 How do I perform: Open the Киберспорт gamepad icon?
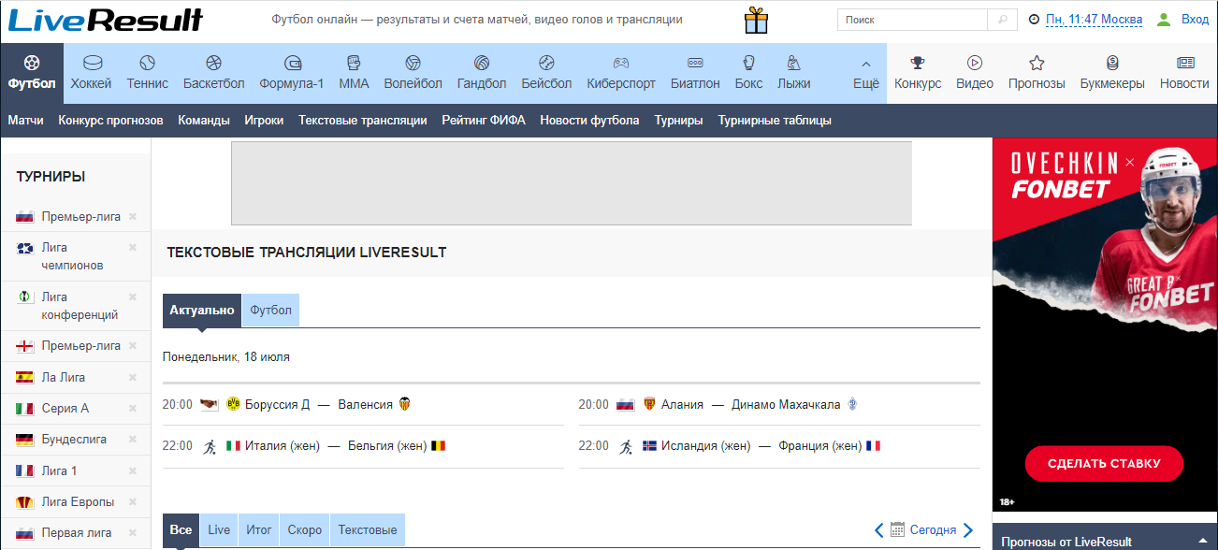(620, 63)
